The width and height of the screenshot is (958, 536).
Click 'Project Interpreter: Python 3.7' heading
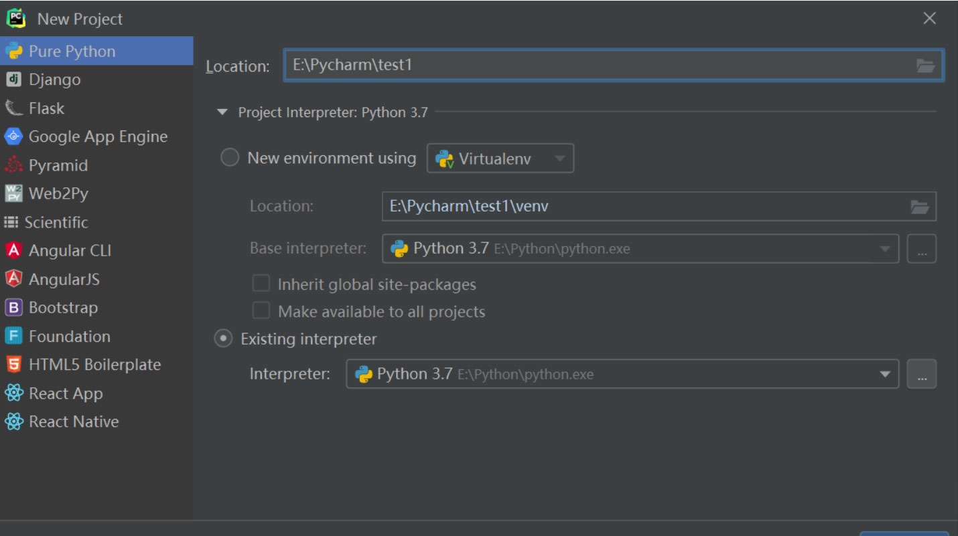click(x=333, y=112)
